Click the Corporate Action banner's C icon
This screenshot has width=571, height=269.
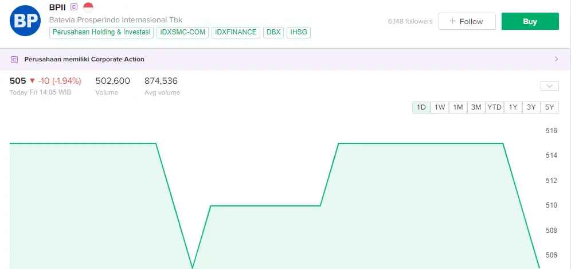pos(14,60)
